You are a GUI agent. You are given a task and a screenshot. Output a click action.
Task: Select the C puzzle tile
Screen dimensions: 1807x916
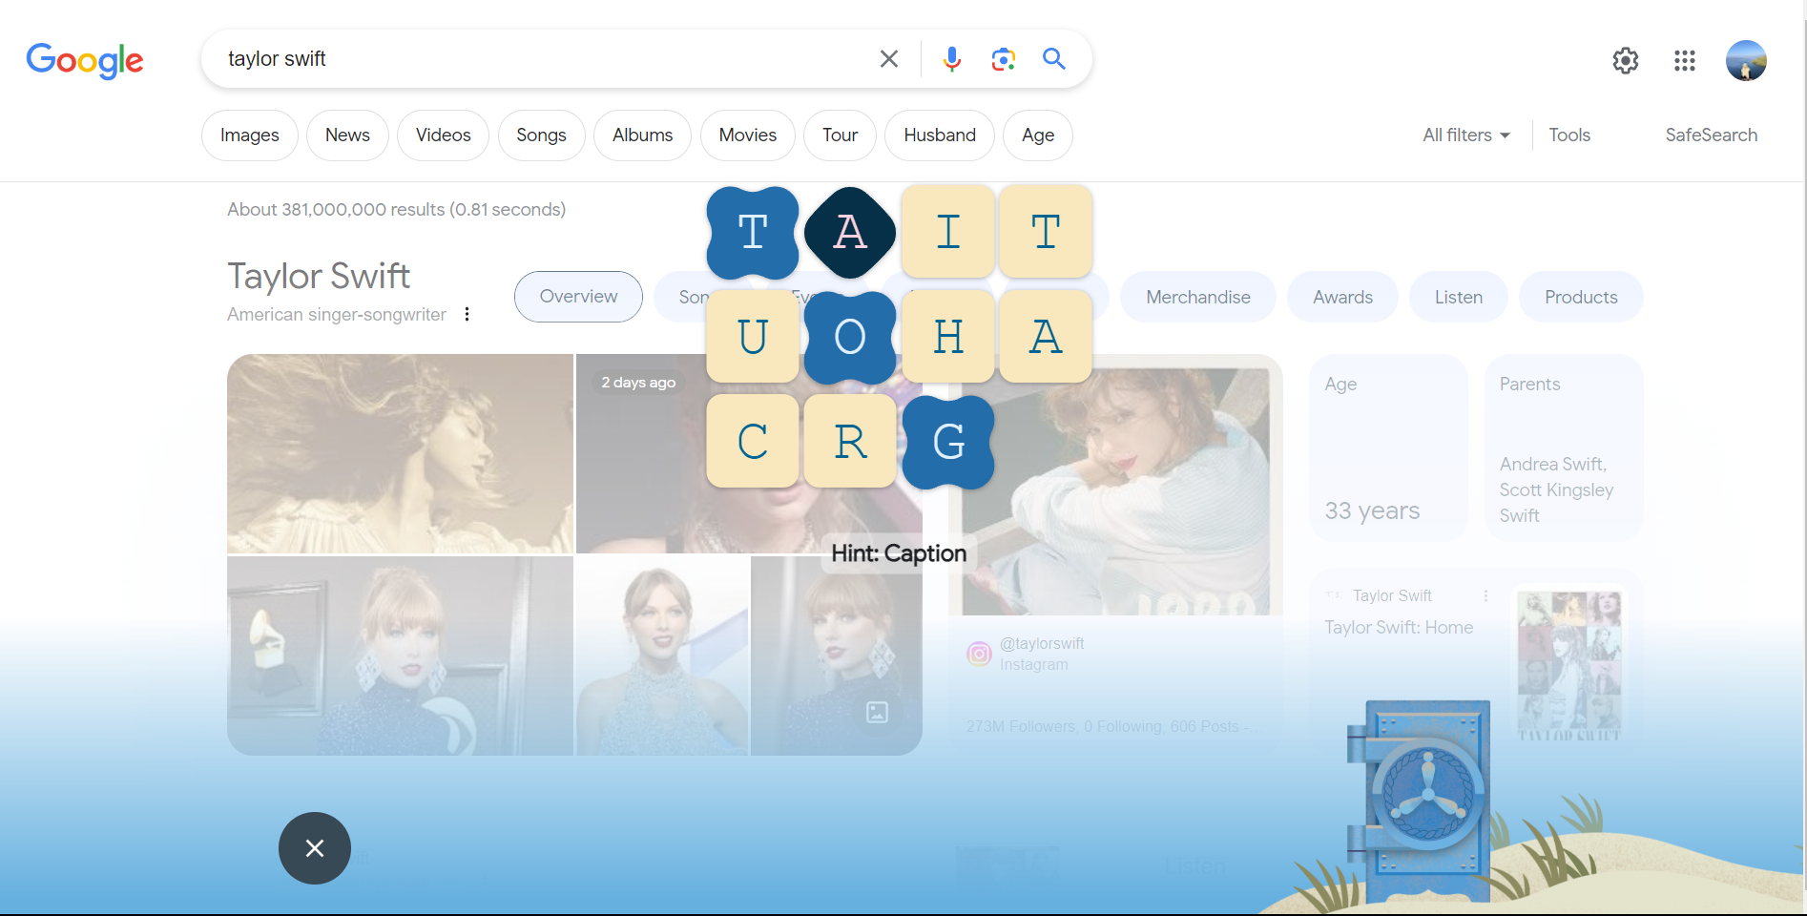(753, 442)
